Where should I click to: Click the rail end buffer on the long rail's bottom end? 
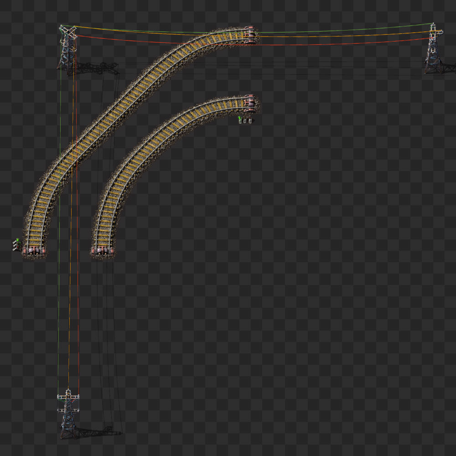[x=34, y=251]
